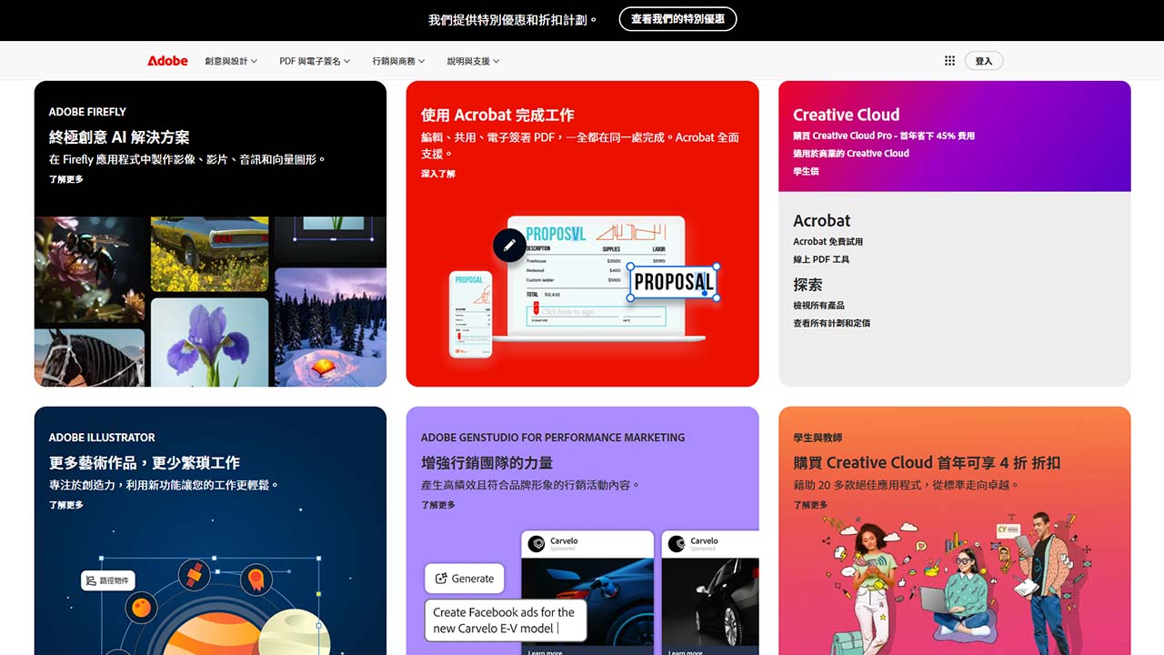
Task: Click 查看所有計劃和定價 link
Action: [831, 323]
